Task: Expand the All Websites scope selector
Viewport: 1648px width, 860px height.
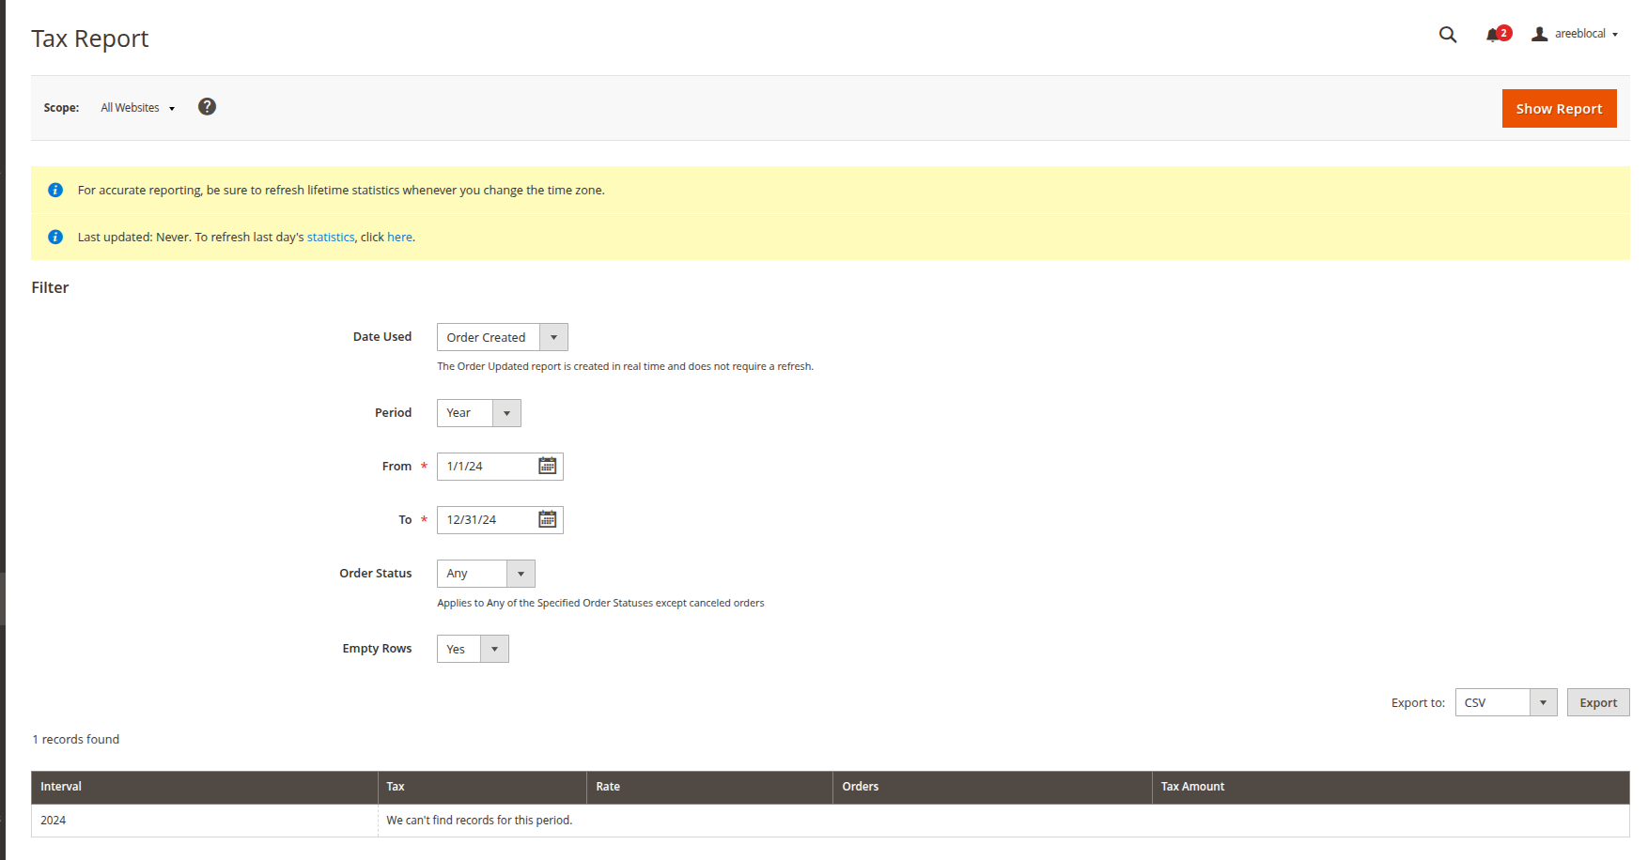Action: tap(137, 108)
